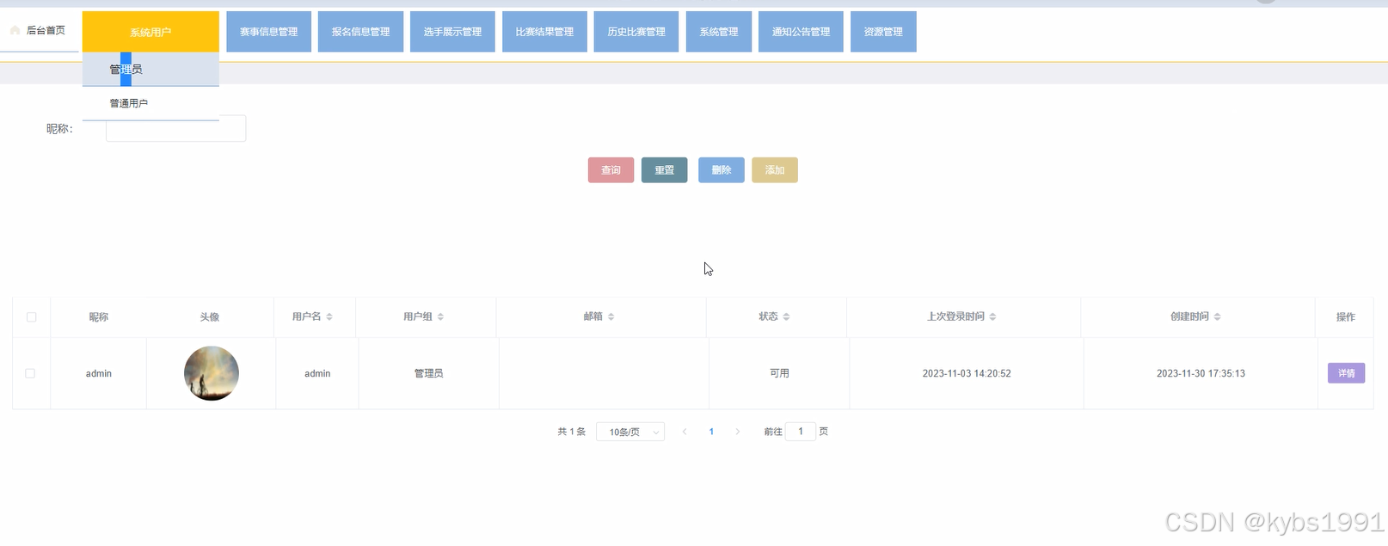Click the admin avatar thumbnail

pos(212,373)
